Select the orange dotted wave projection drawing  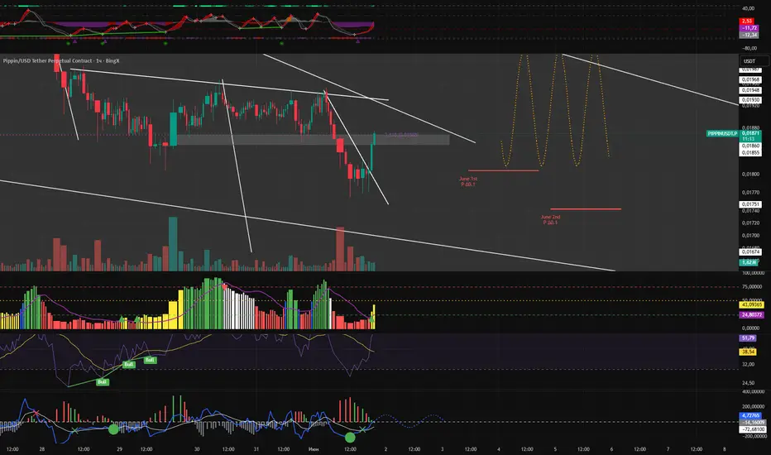tap(555, 110)
